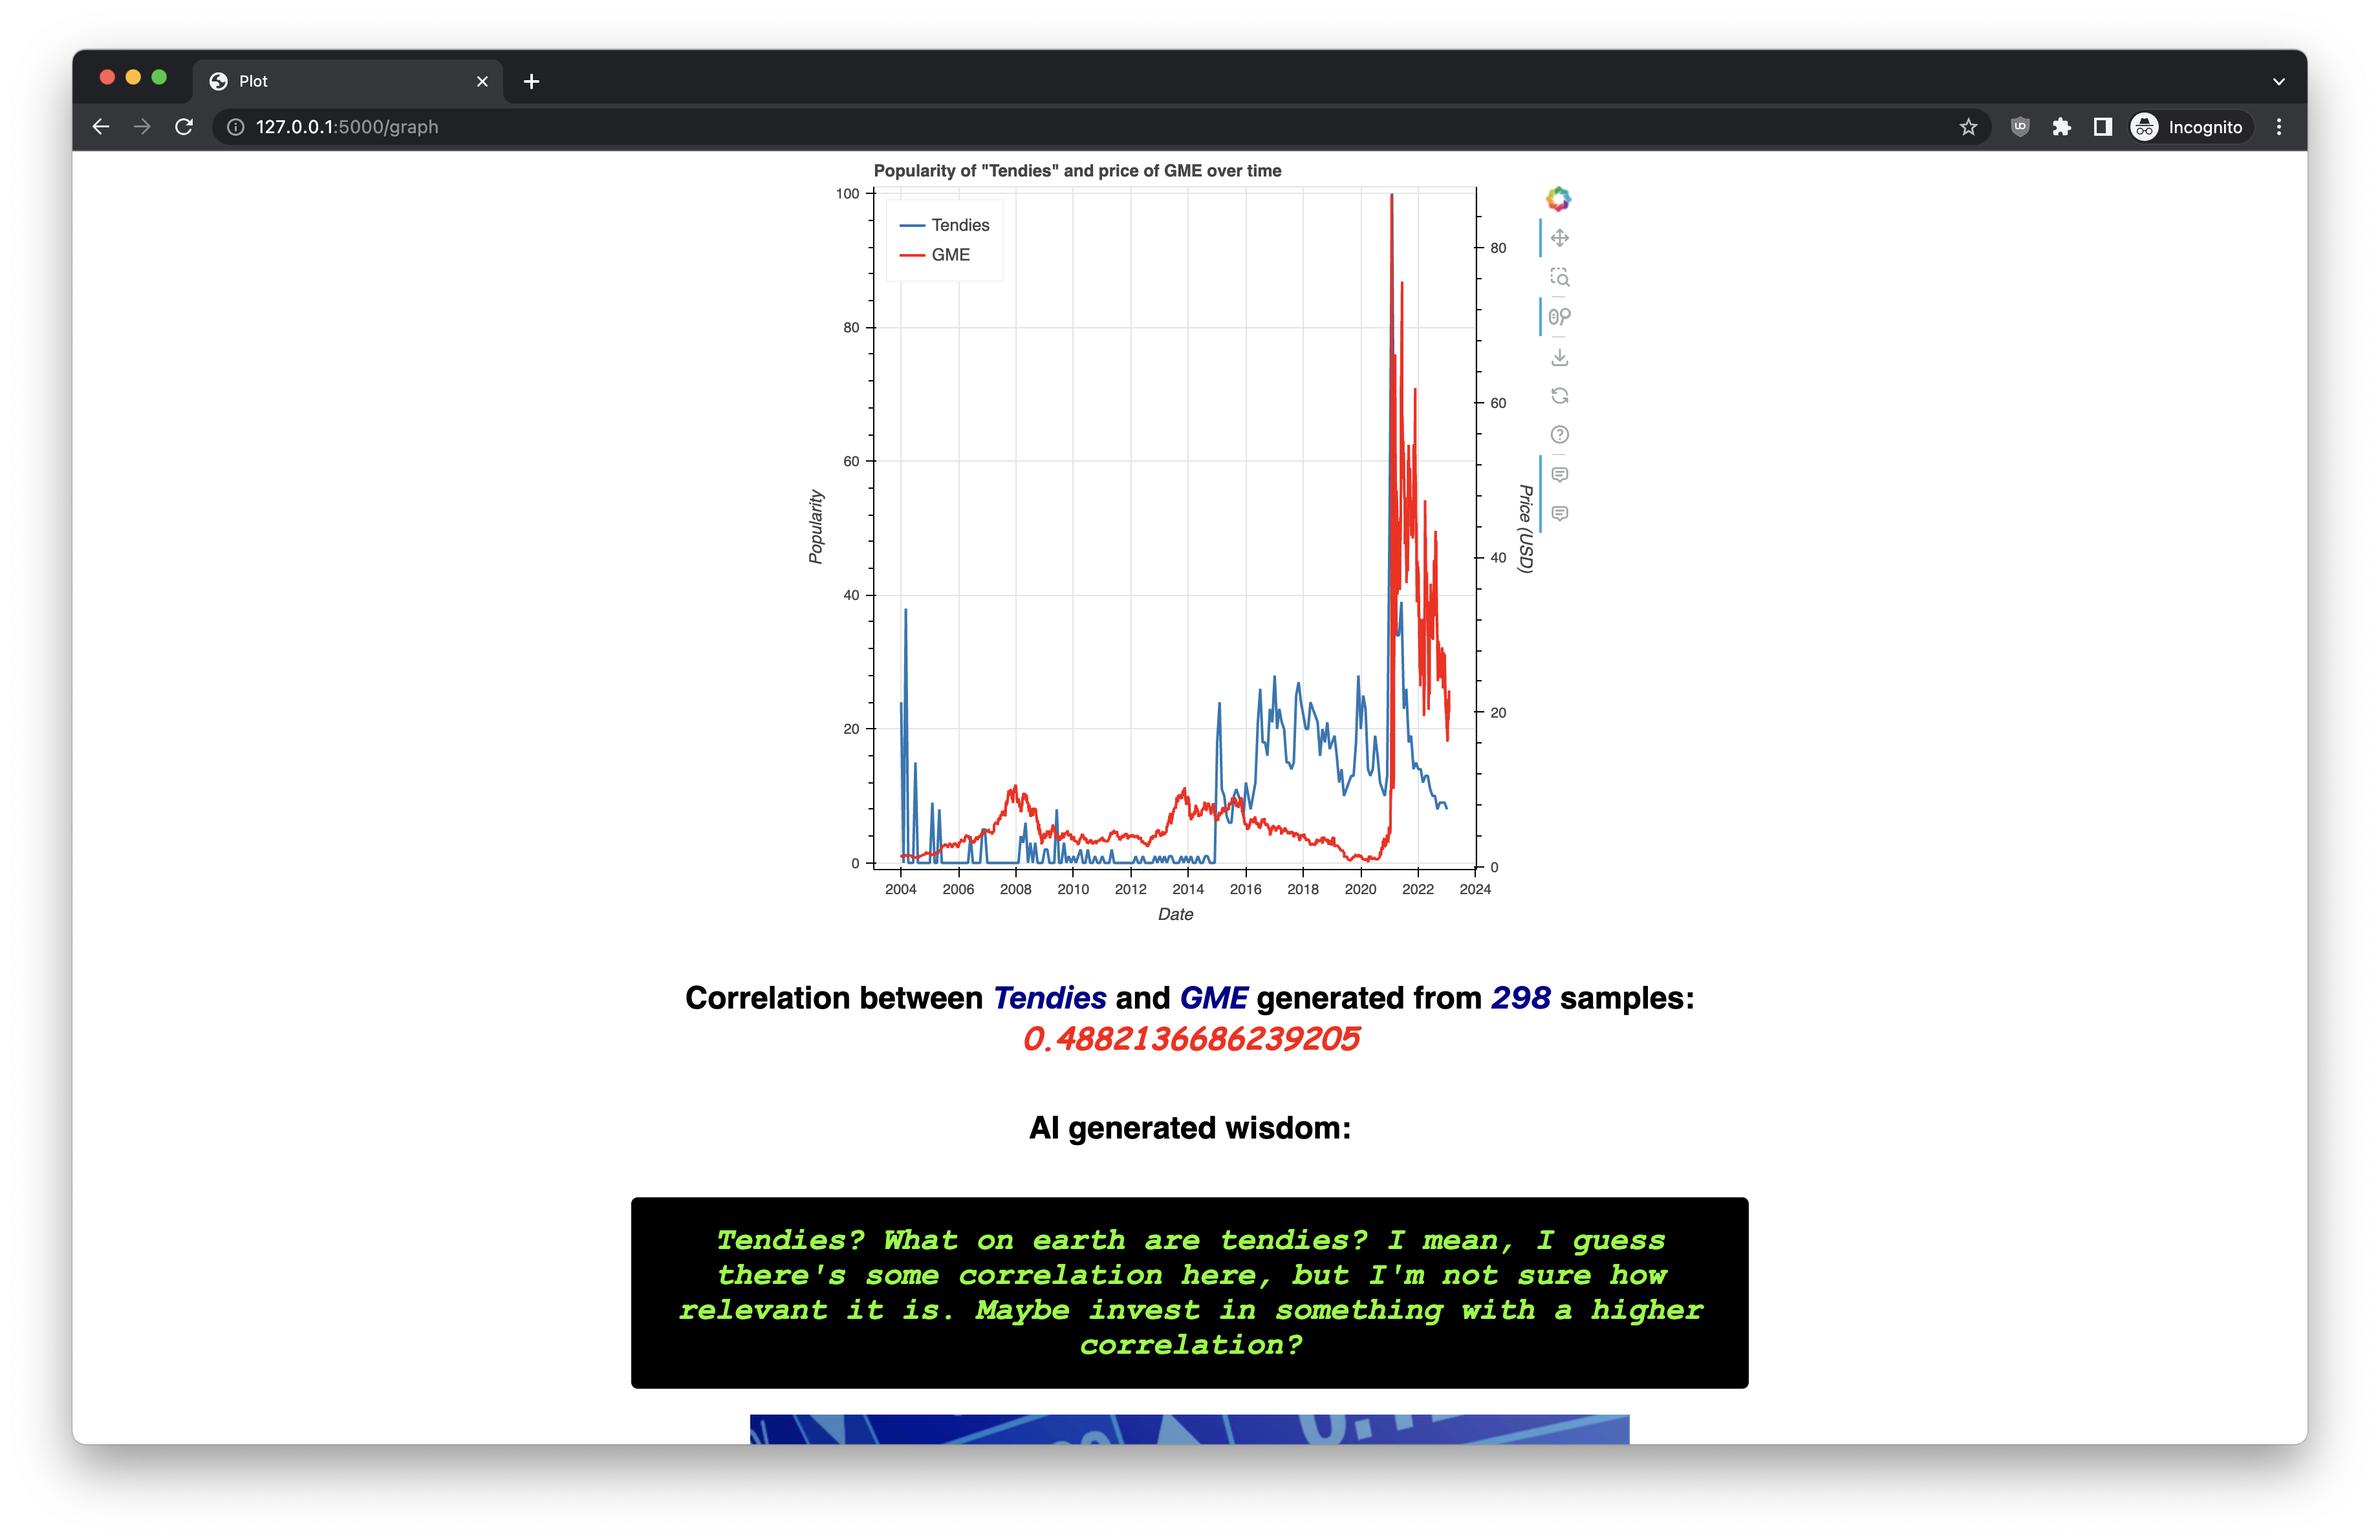Open a new tab with plus button
This screenshot has height=1540, width=2380.
click(x=531, y=82)
